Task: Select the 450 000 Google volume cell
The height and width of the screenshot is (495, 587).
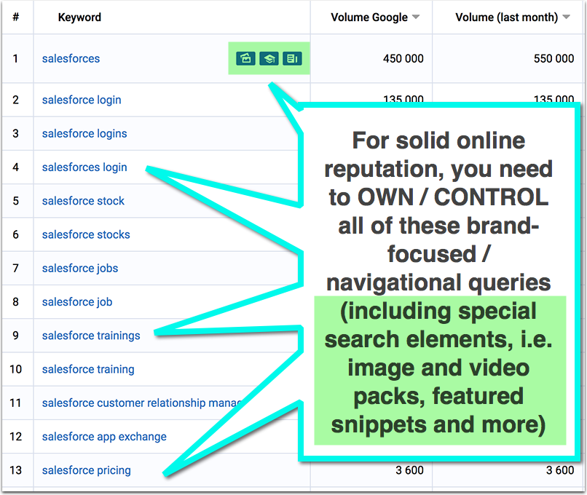Action: click(x=403, y=59)
